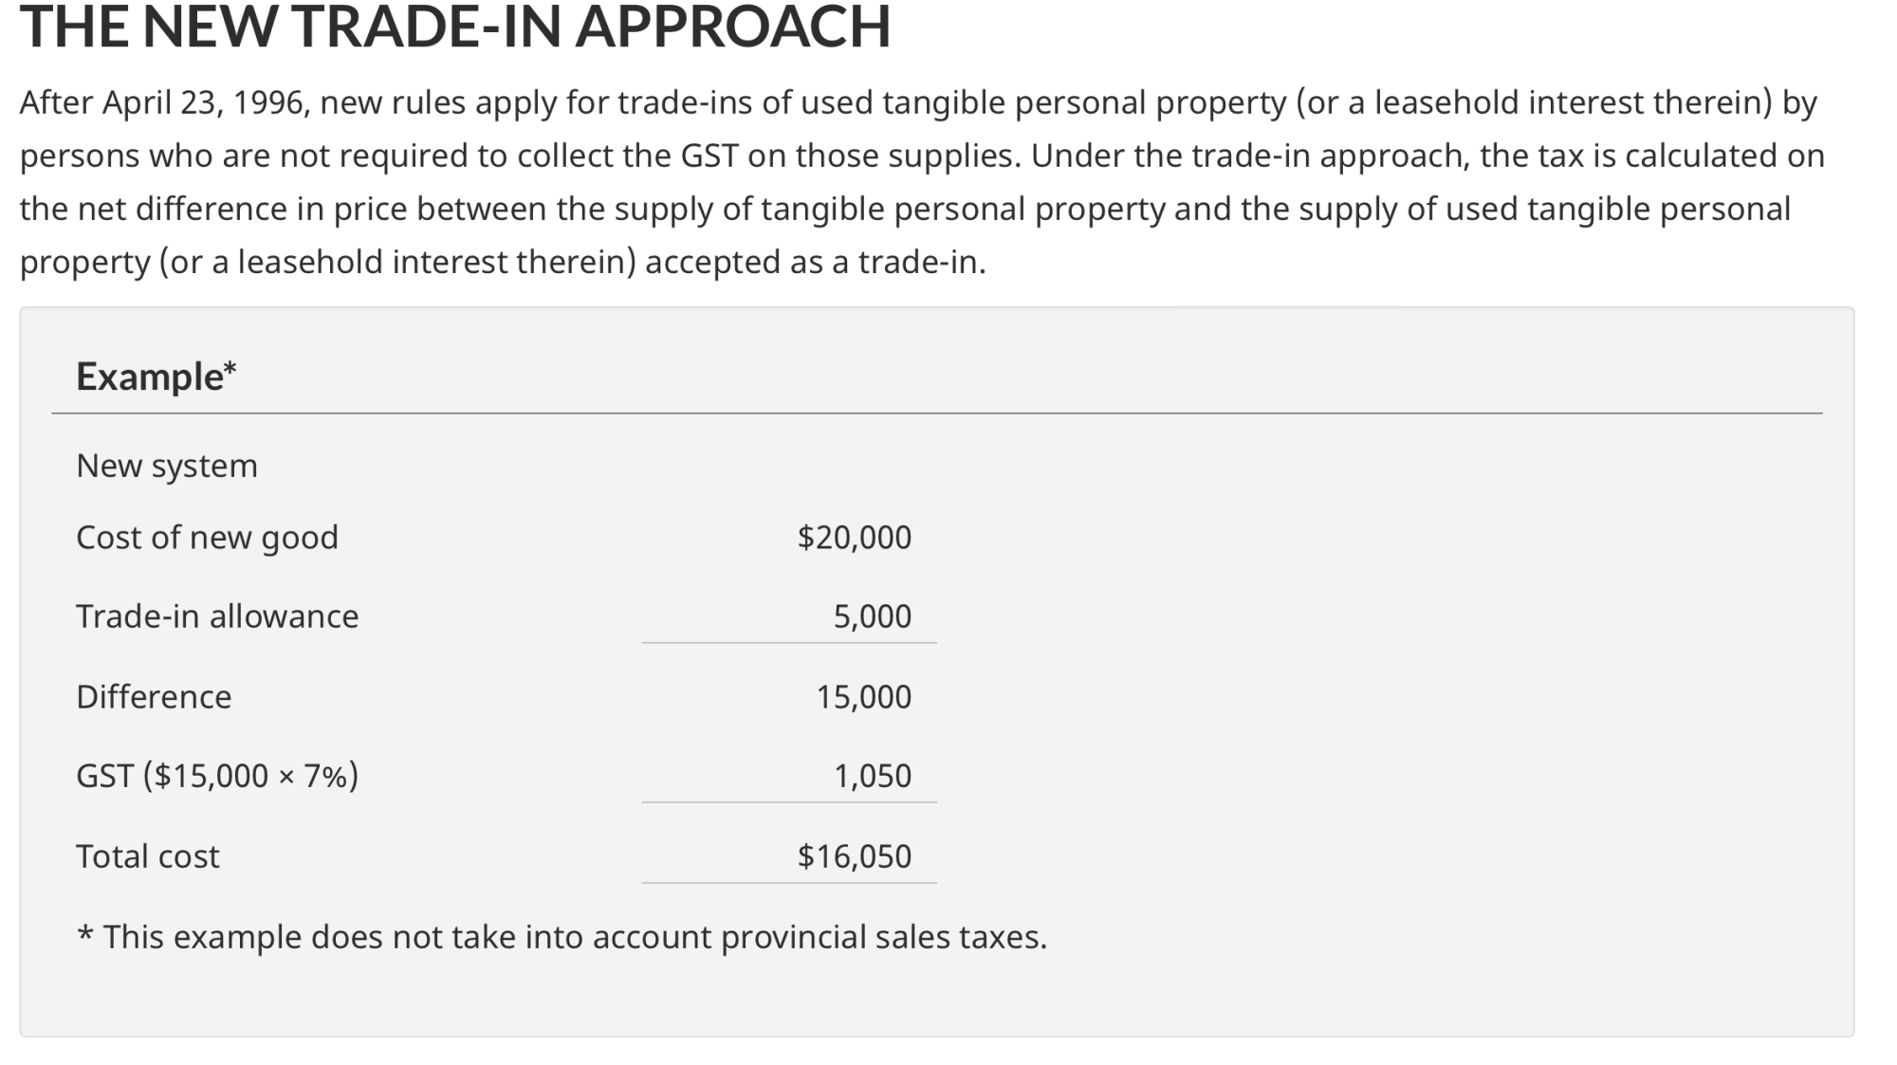
Task: Click the "April 23, 1996" date text
Action: pyautogui.click(x=203, y=102)
